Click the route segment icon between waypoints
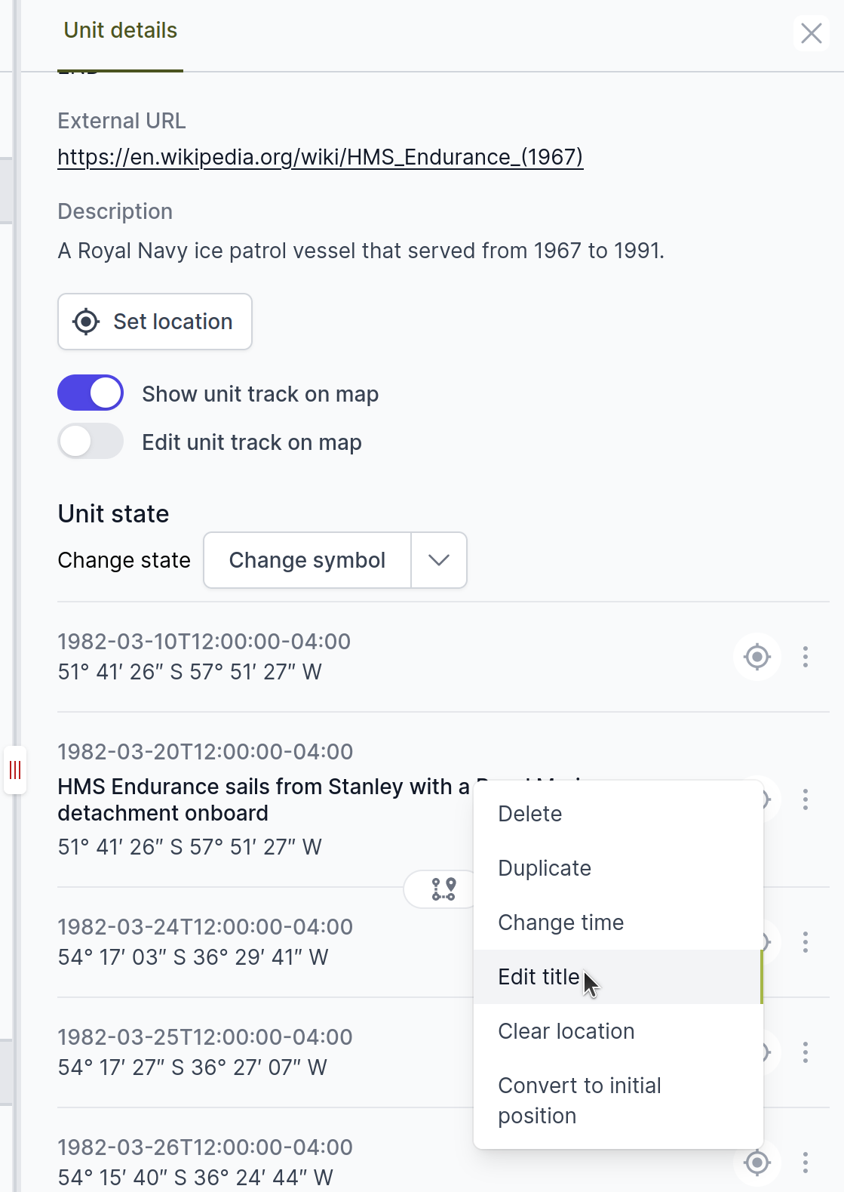Screen dimensions: 844x1192 tap(443, 889)
